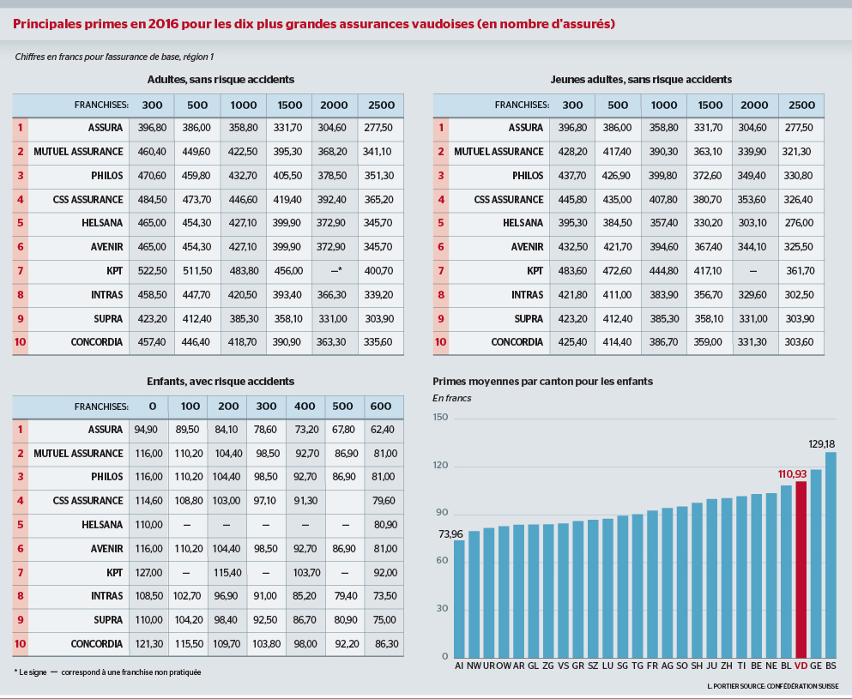The width and height of the screenshot is (852, 699).
Task: Click the Assura children's cell 62,40
Action: 383,430
